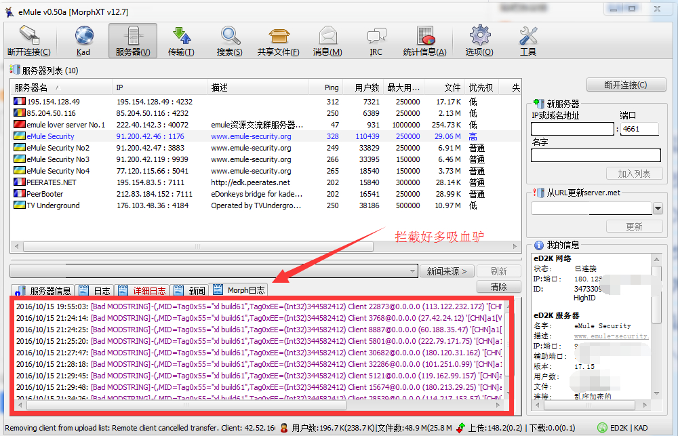The width and height of the screenshot is (678, 436).
Task: Click IP 91.200.42.119 : 9939 cell
Action: pyautogui.click(x=152, y=159)
